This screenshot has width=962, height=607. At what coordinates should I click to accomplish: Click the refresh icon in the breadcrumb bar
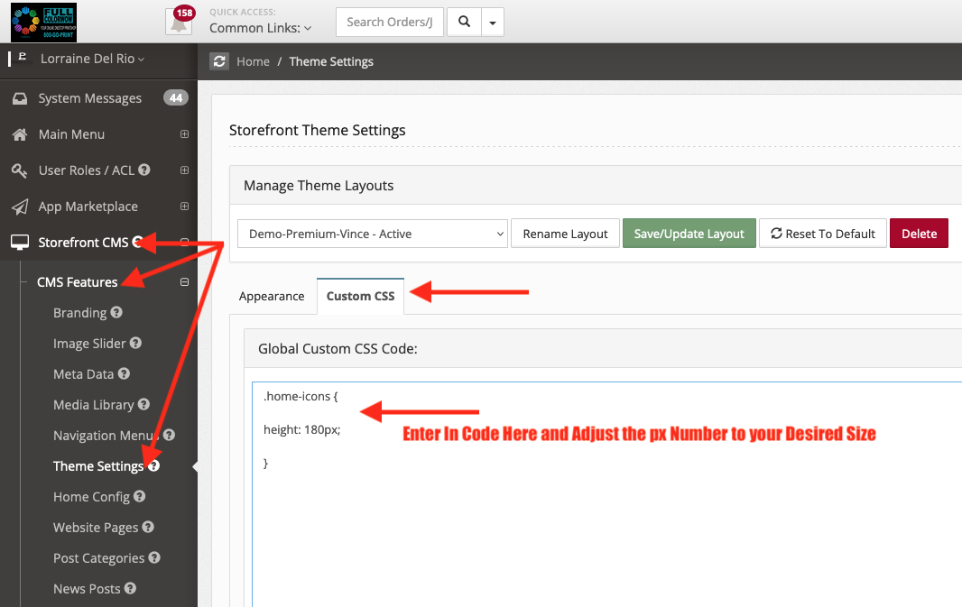pyautogui.click(x=218, y=61)
